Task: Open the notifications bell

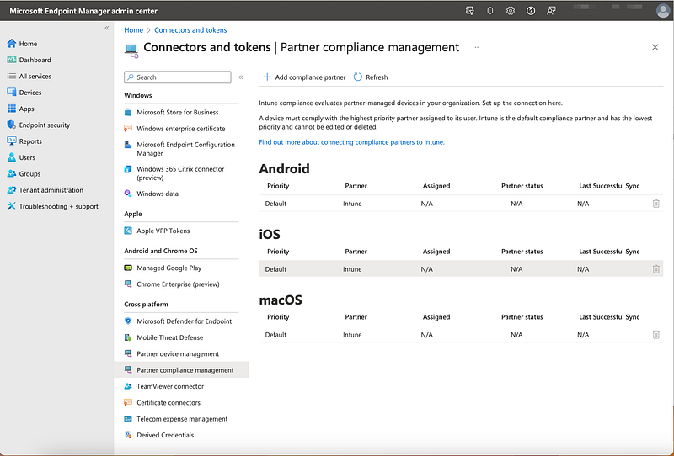Action: 490,11
